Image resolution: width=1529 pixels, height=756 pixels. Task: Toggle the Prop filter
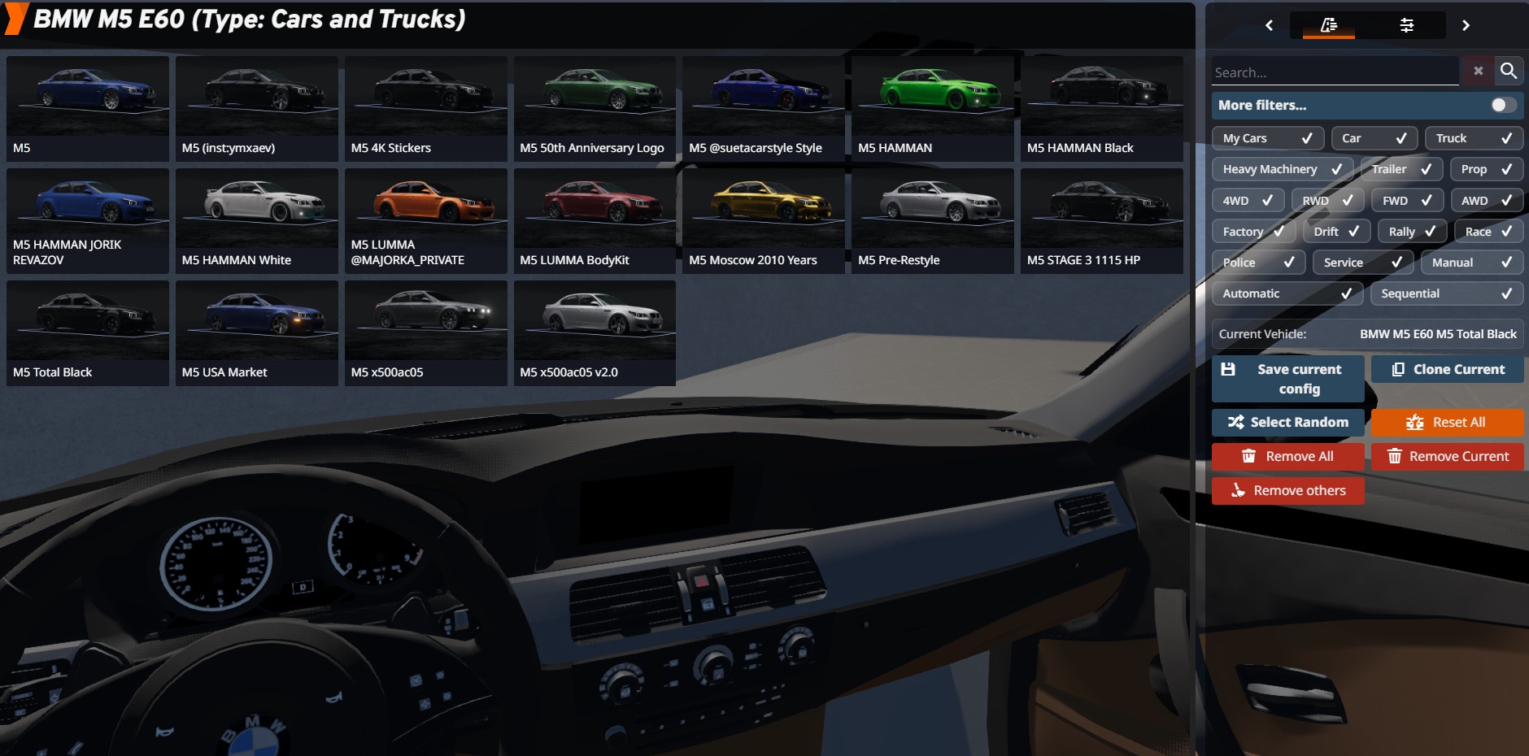[1487, 169]
